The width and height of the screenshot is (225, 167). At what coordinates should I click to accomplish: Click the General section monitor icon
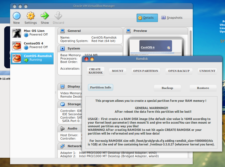pos(62,31)
